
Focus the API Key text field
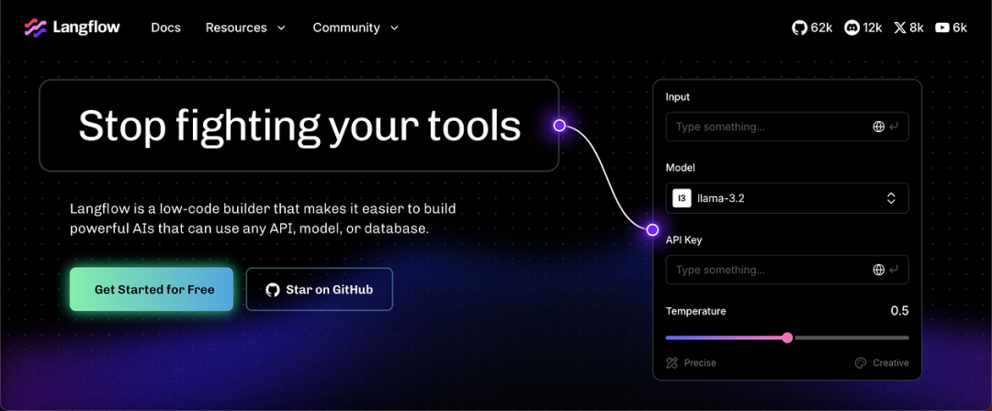tap(787, 270)
